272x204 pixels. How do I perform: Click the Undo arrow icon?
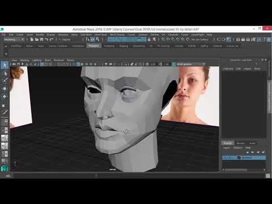pyautogui.click(x=46, y=39)
